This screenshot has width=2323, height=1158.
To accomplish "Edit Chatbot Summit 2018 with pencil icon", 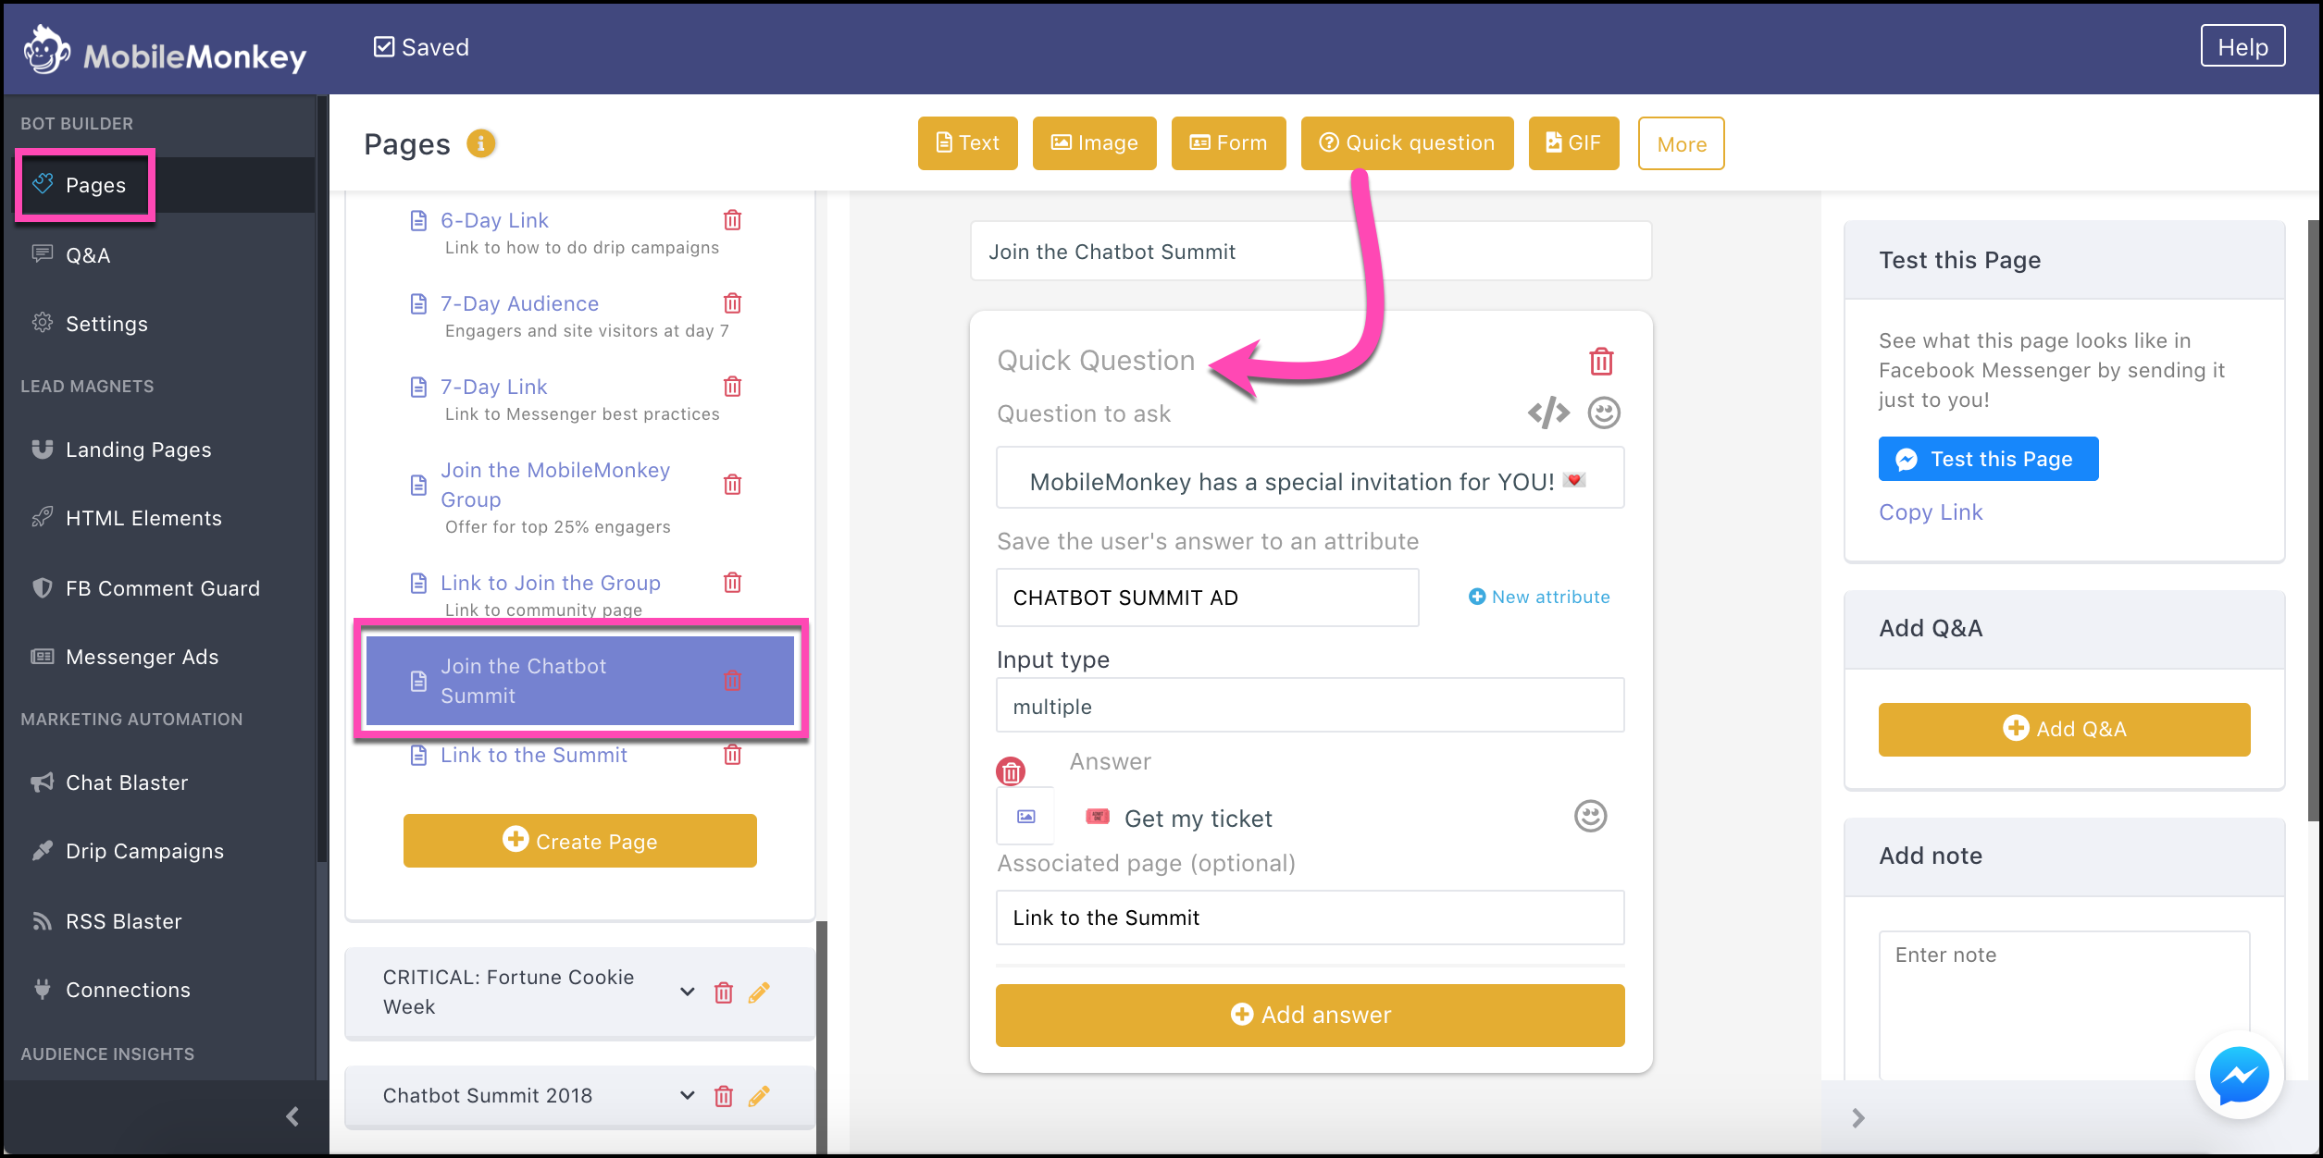I will [759, 1095].
